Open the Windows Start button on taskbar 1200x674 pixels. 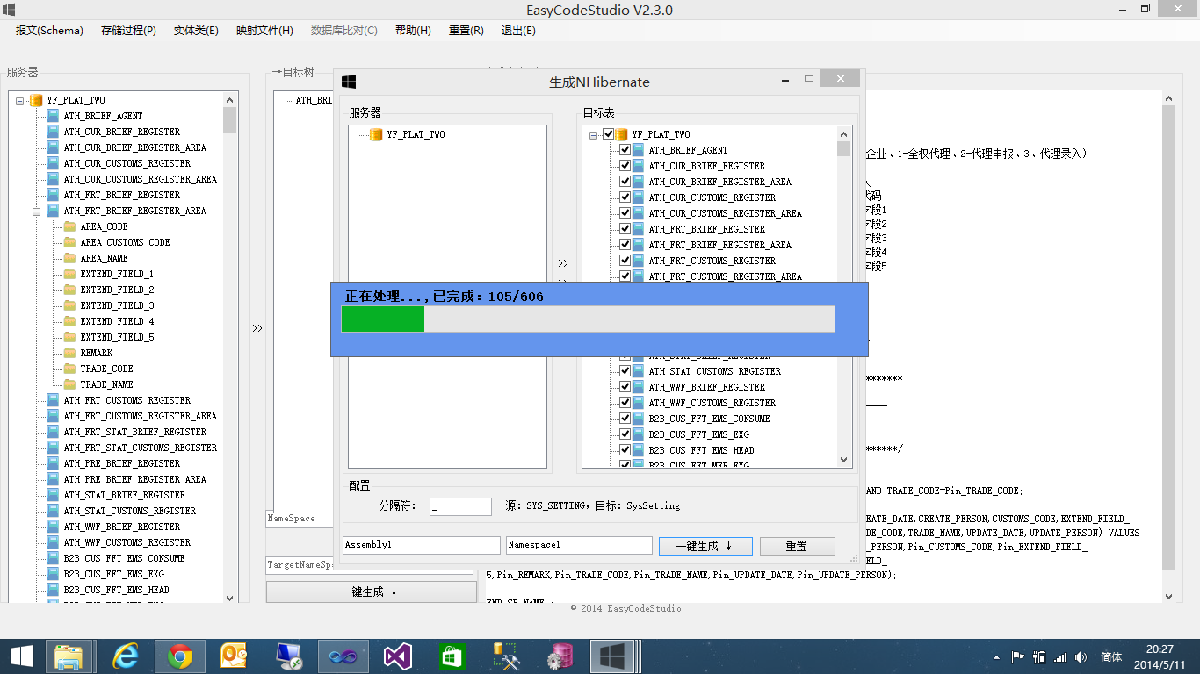tap(22, 656)
